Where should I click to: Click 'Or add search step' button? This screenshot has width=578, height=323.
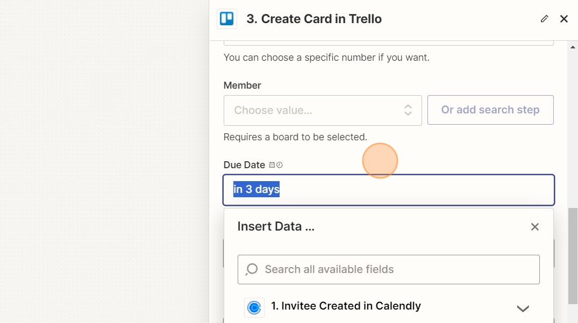[x=490, y=110]
